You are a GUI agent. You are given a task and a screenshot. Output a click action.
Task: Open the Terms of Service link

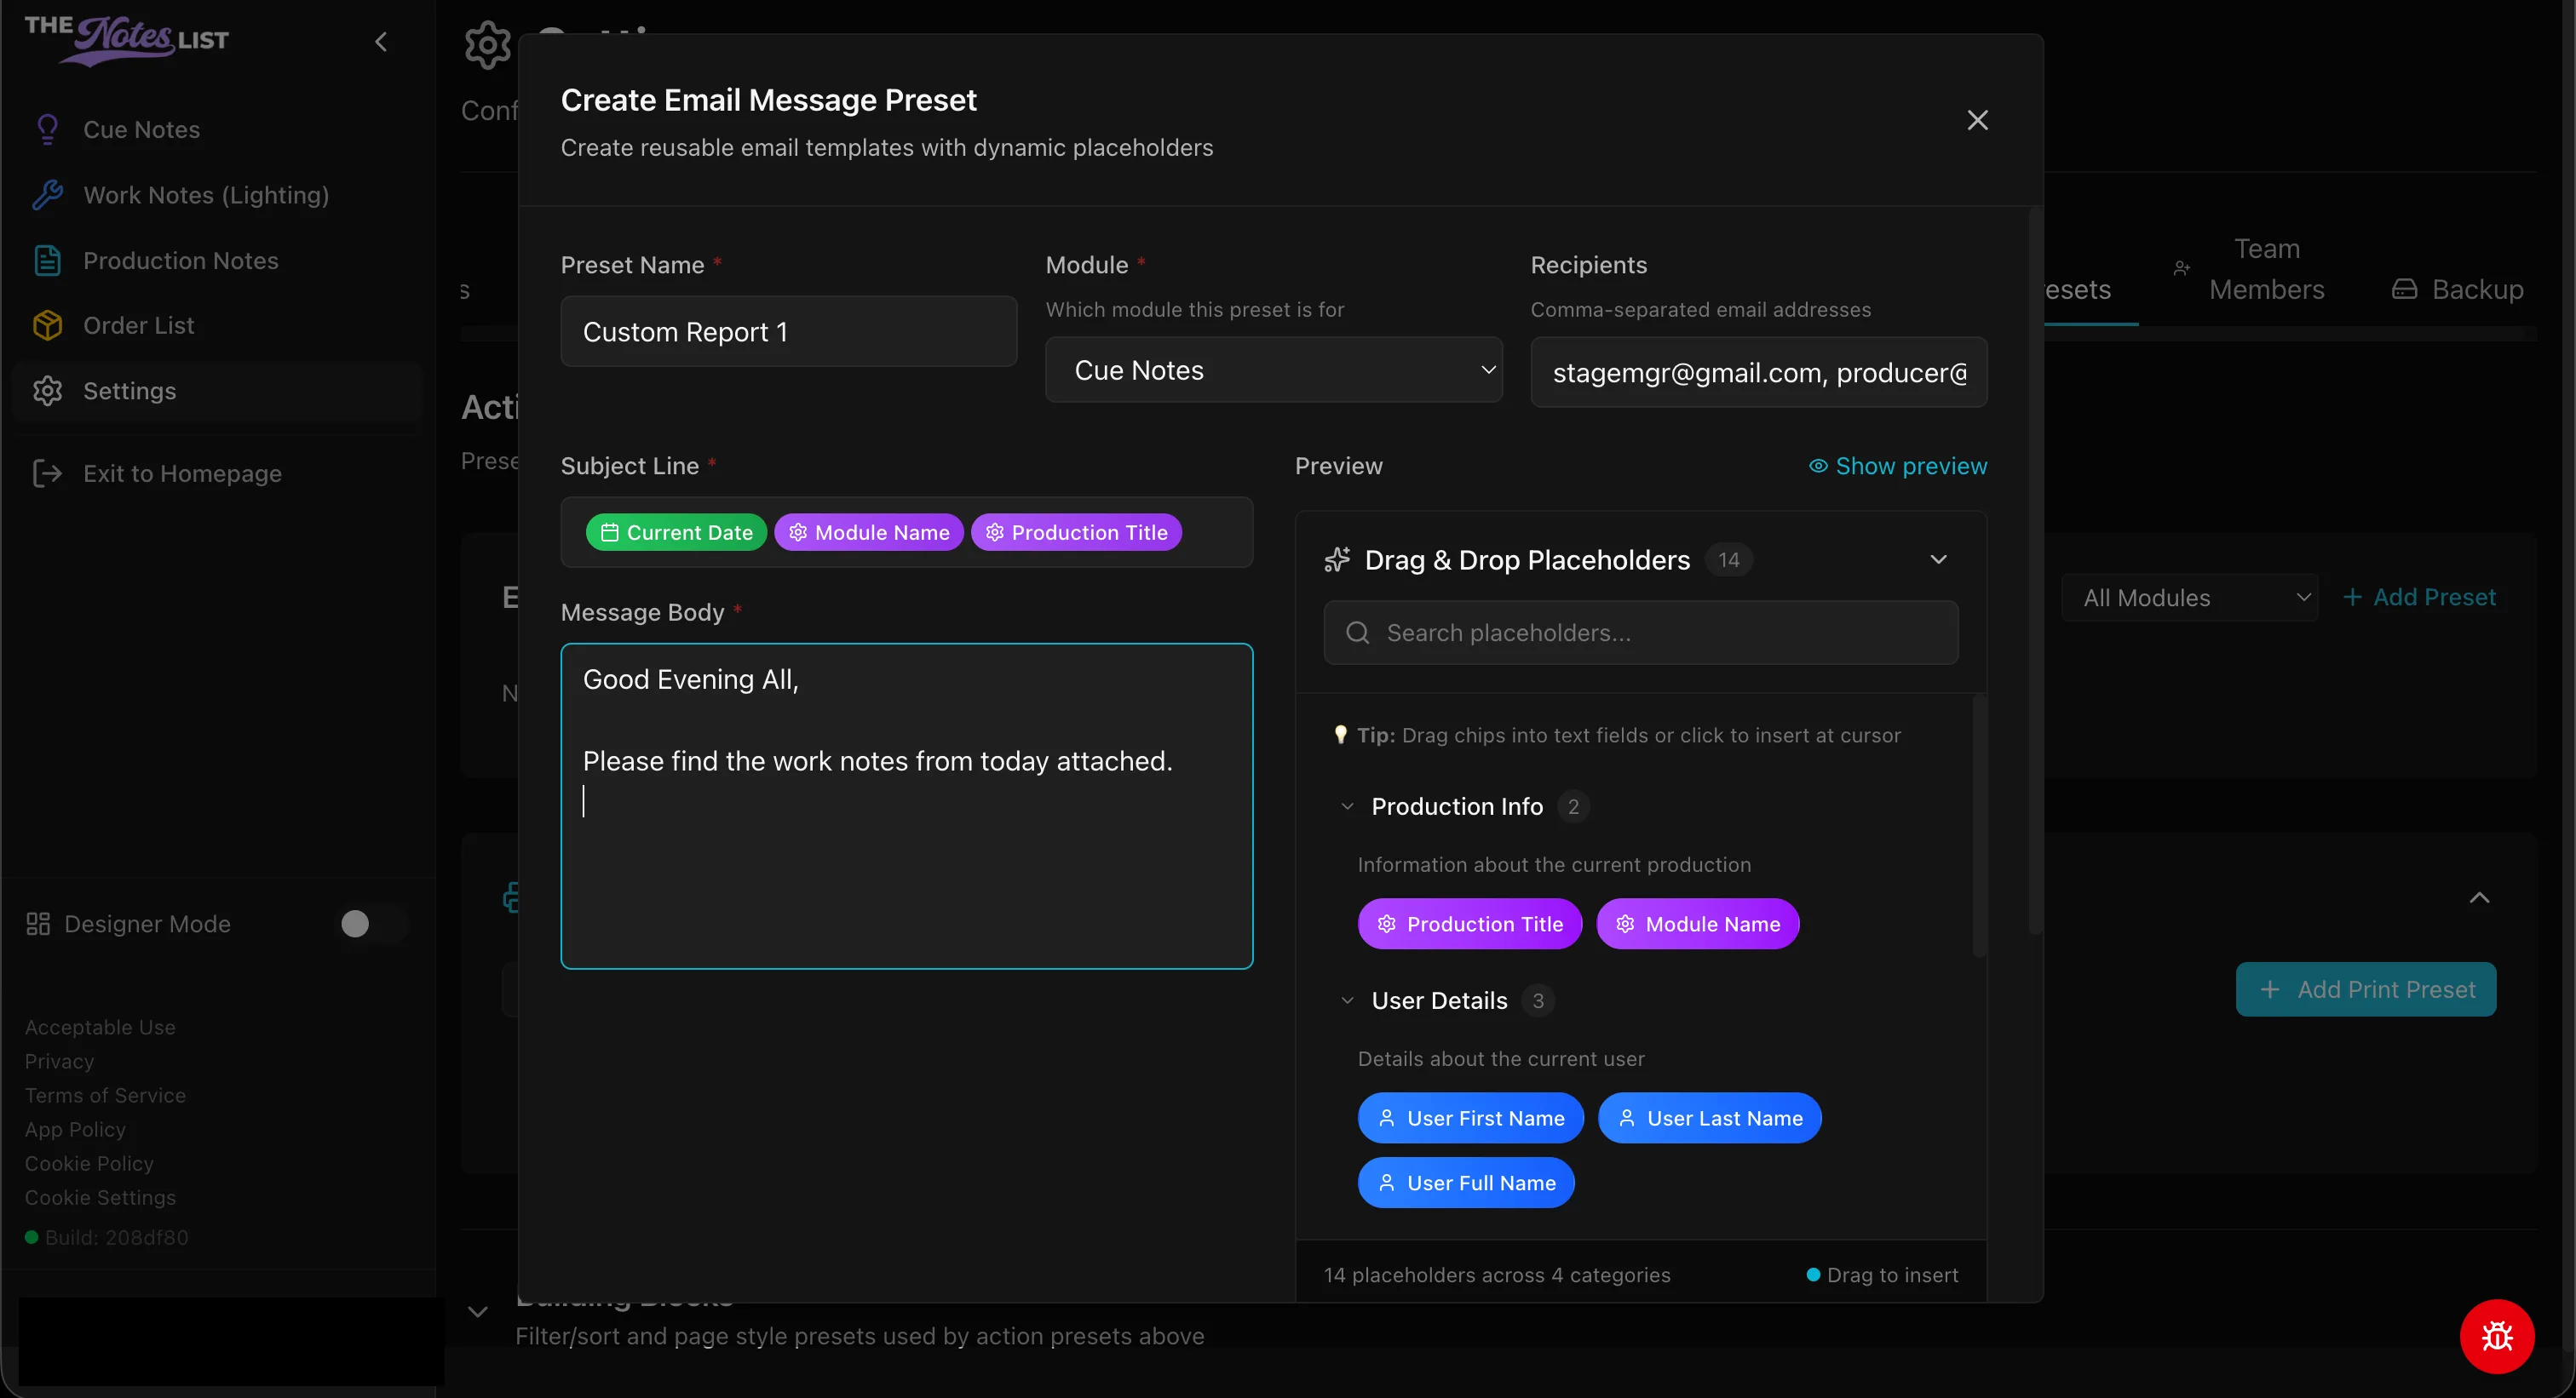click(x=105, y=1095)
